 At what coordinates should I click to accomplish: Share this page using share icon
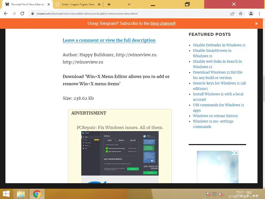tap(232, 13)
